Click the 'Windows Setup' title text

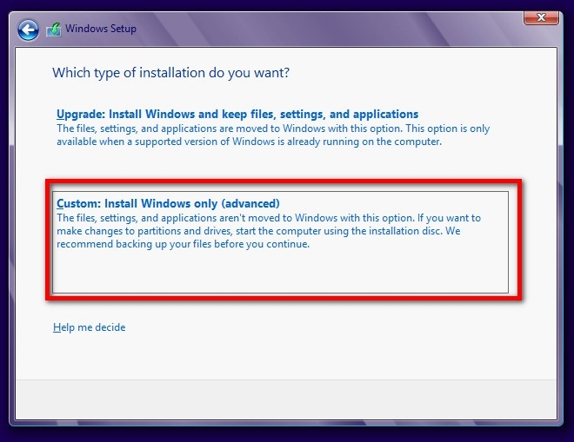pos(102,30)
